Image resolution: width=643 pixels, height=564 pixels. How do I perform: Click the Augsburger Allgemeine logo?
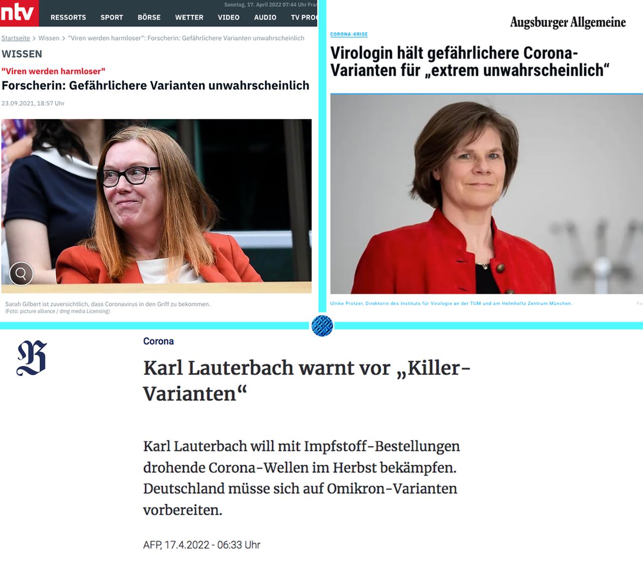click(x=568, y=23)
